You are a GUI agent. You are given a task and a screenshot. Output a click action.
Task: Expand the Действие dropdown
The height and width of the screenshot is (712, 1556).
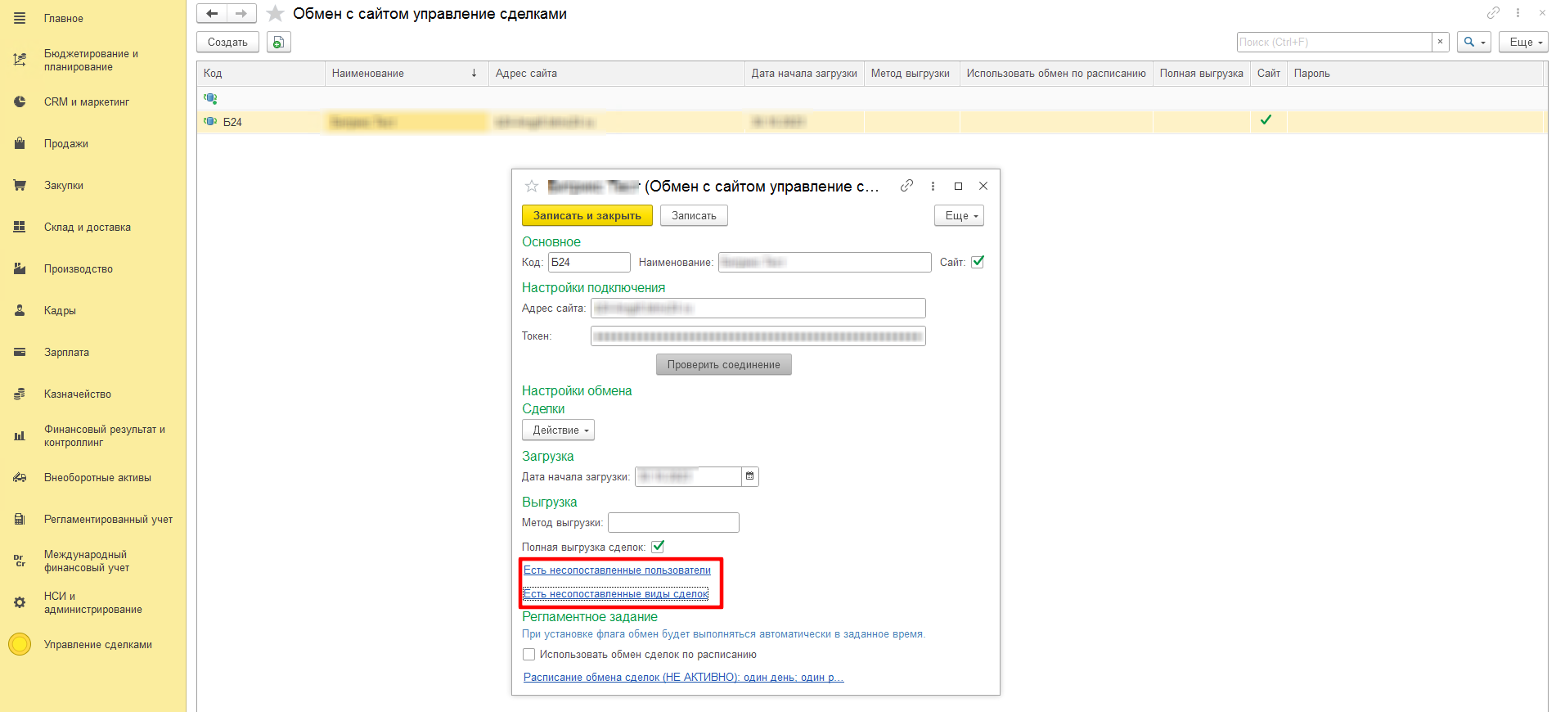click(558, 430)
